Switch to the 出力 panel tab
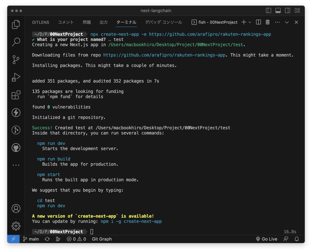Image resolution: width=312 pixels, height=252 pixels. click(x=103, y=22)
